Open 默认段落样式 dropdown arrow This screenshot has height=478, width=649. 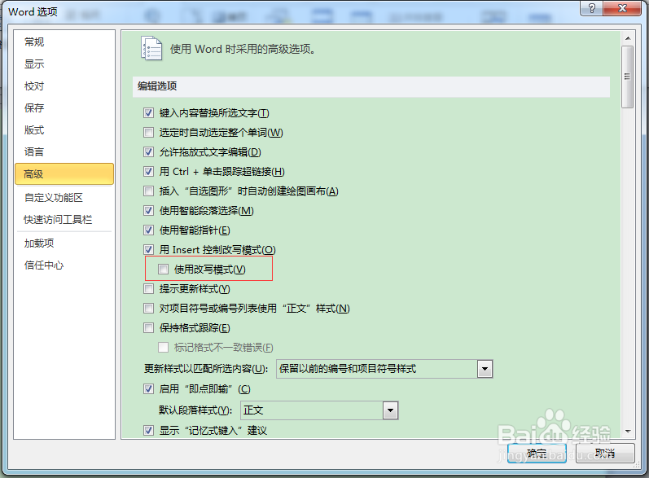390,410
